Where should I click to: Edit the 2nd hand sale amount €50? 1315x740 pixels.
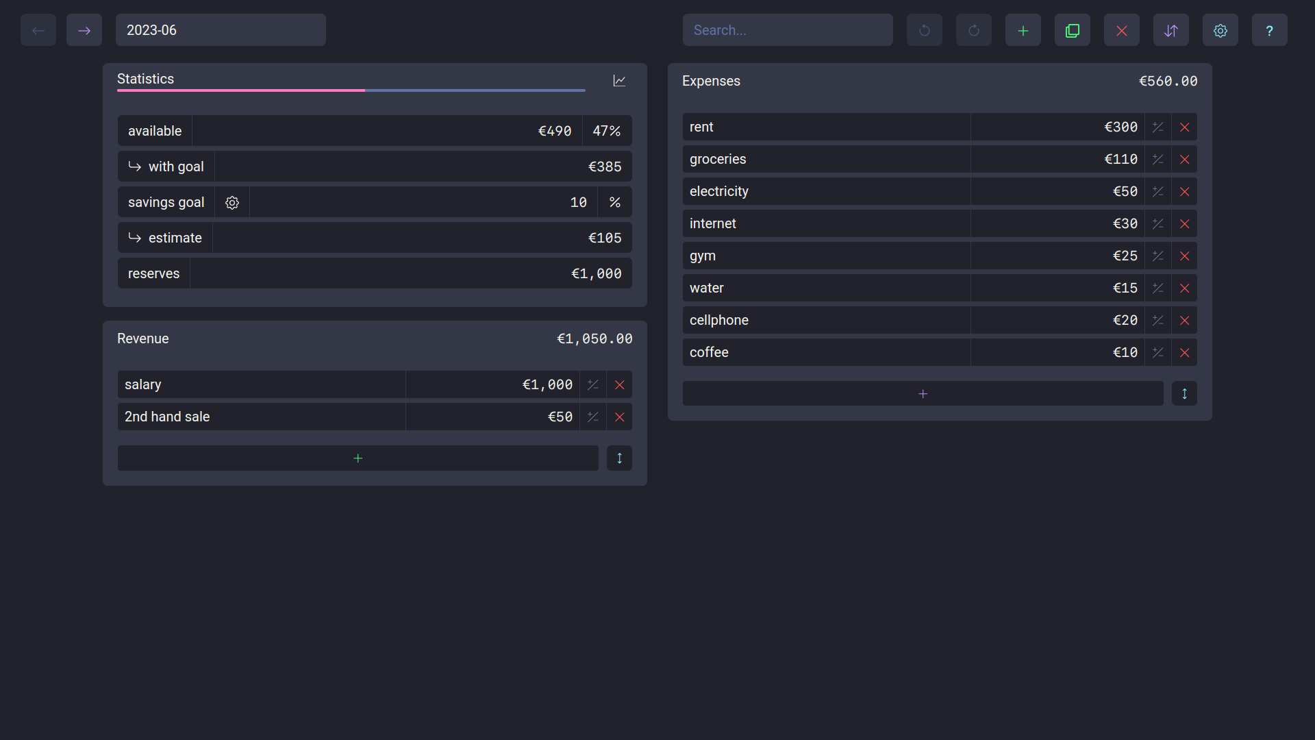492,417
